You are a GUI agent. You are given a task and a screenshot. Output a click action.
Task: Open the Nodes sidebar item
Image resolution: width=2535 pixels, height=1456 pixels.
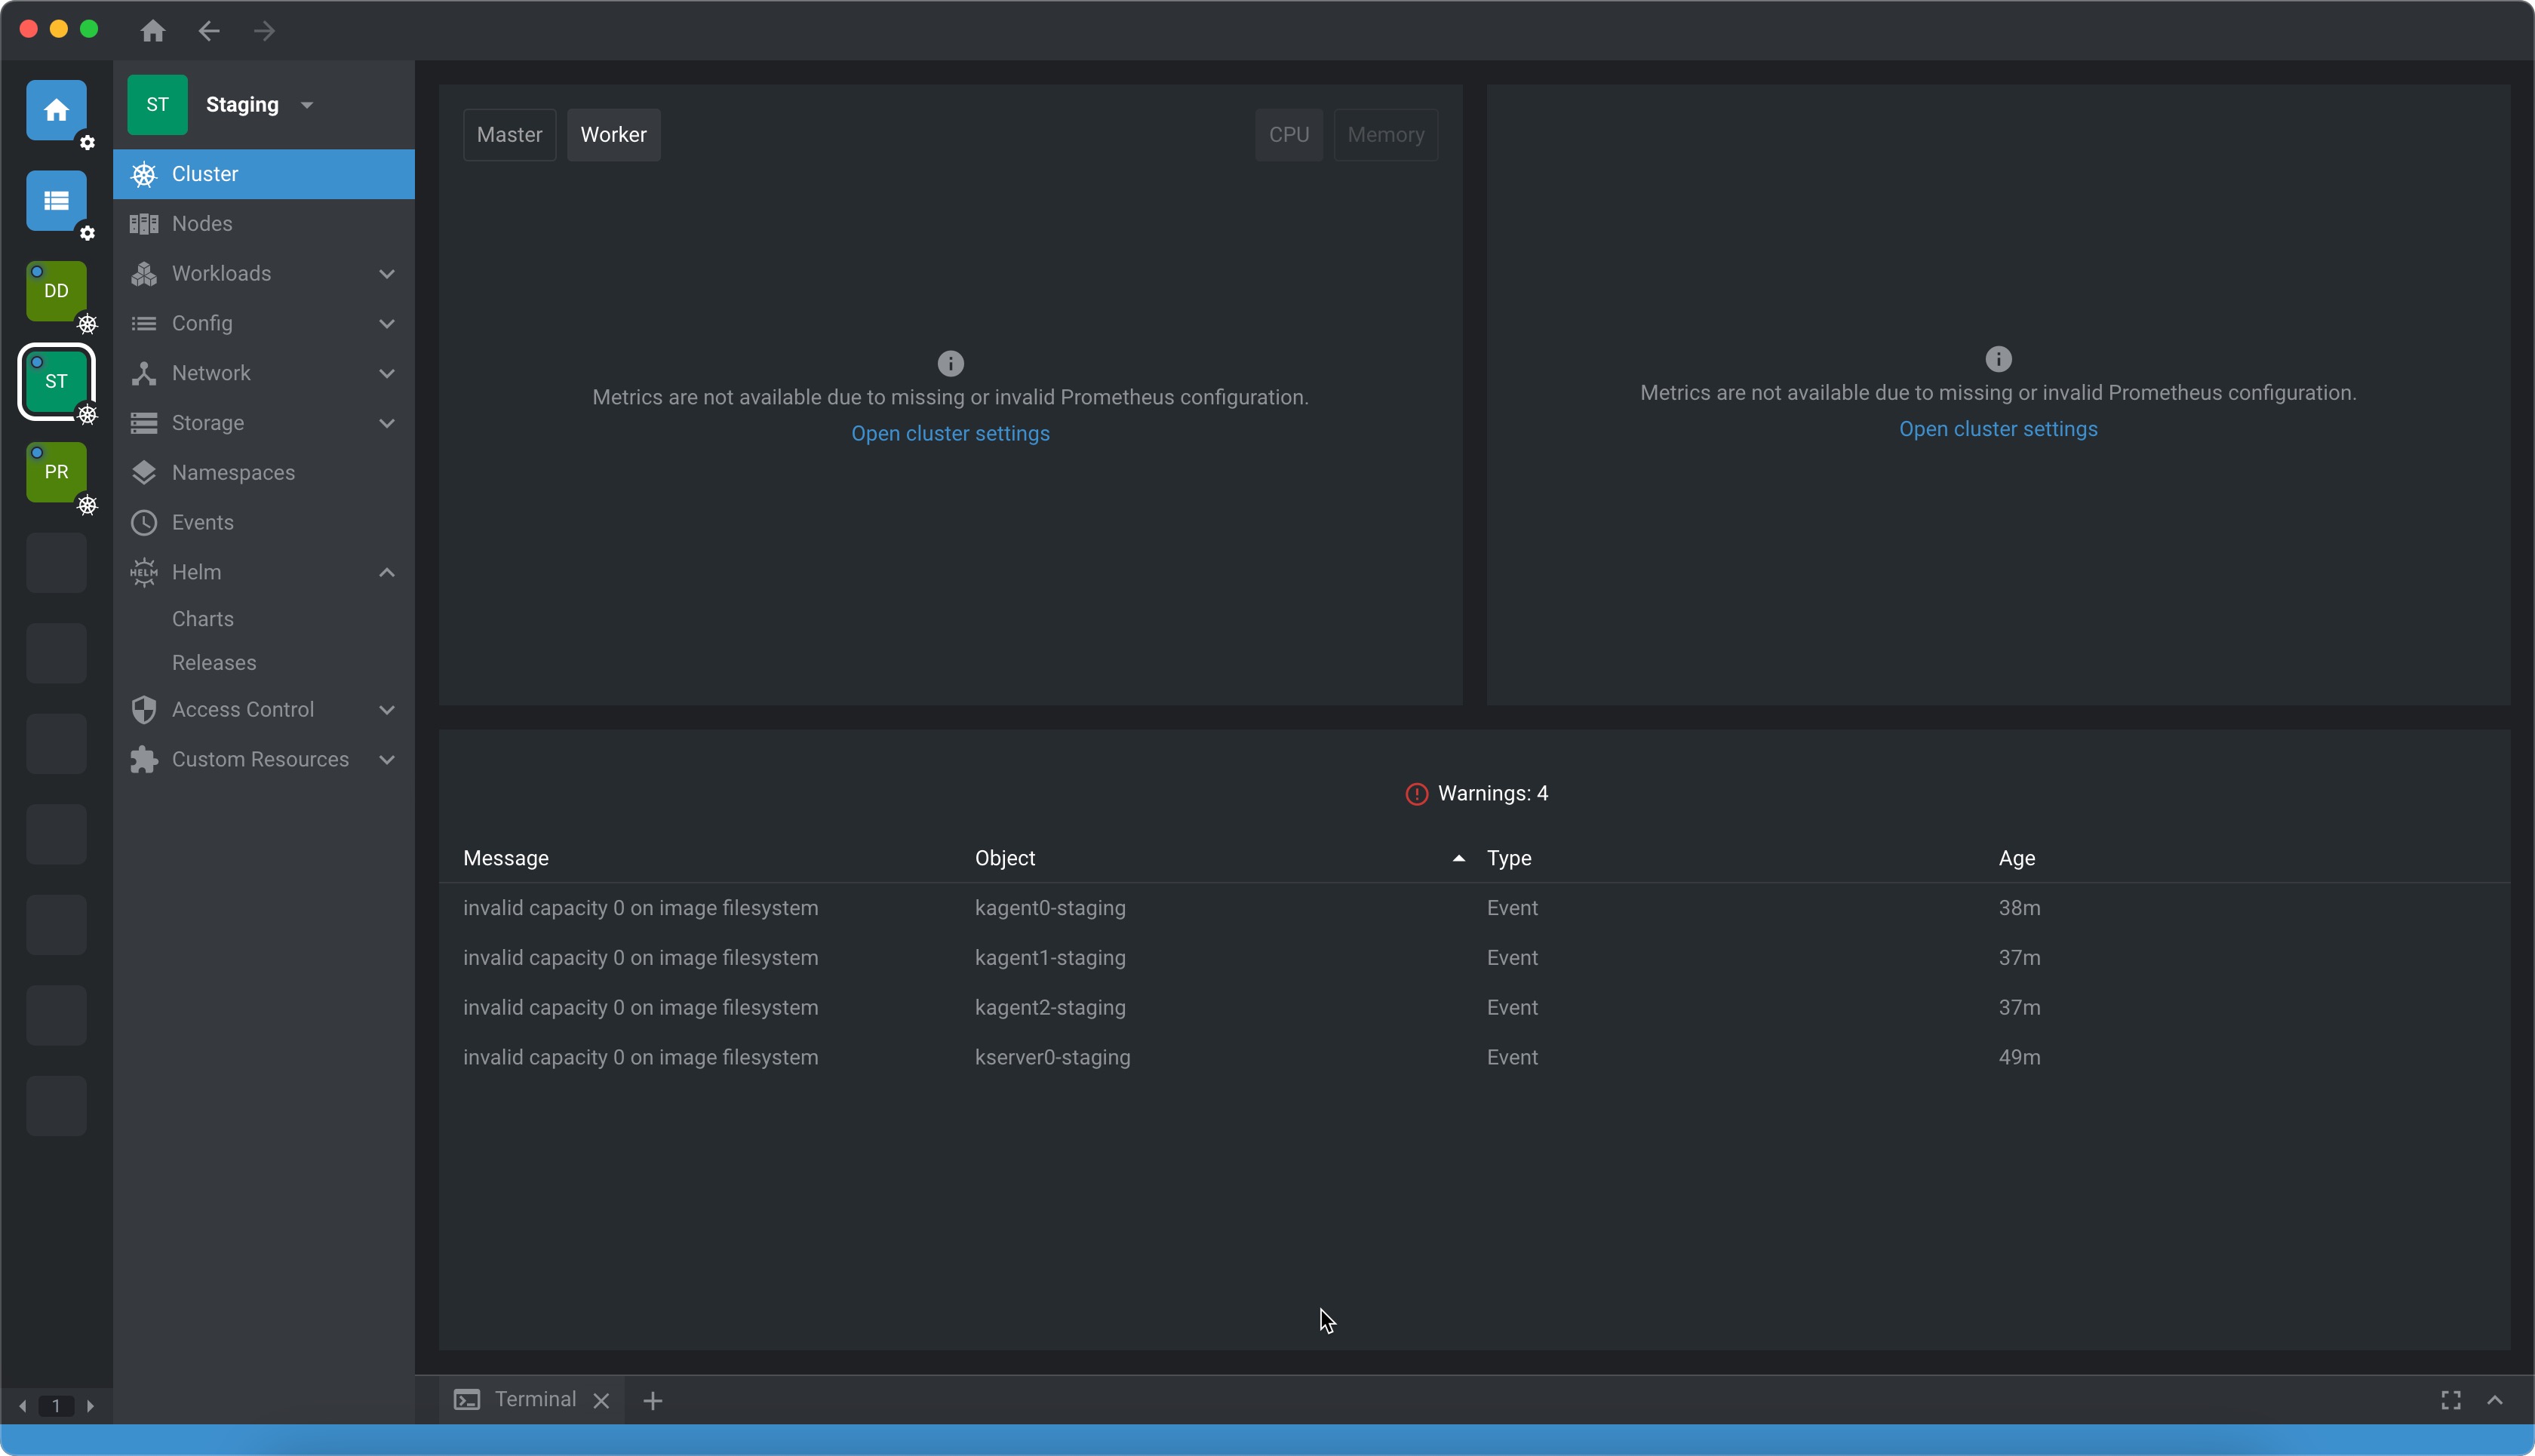tap(202, 224)
